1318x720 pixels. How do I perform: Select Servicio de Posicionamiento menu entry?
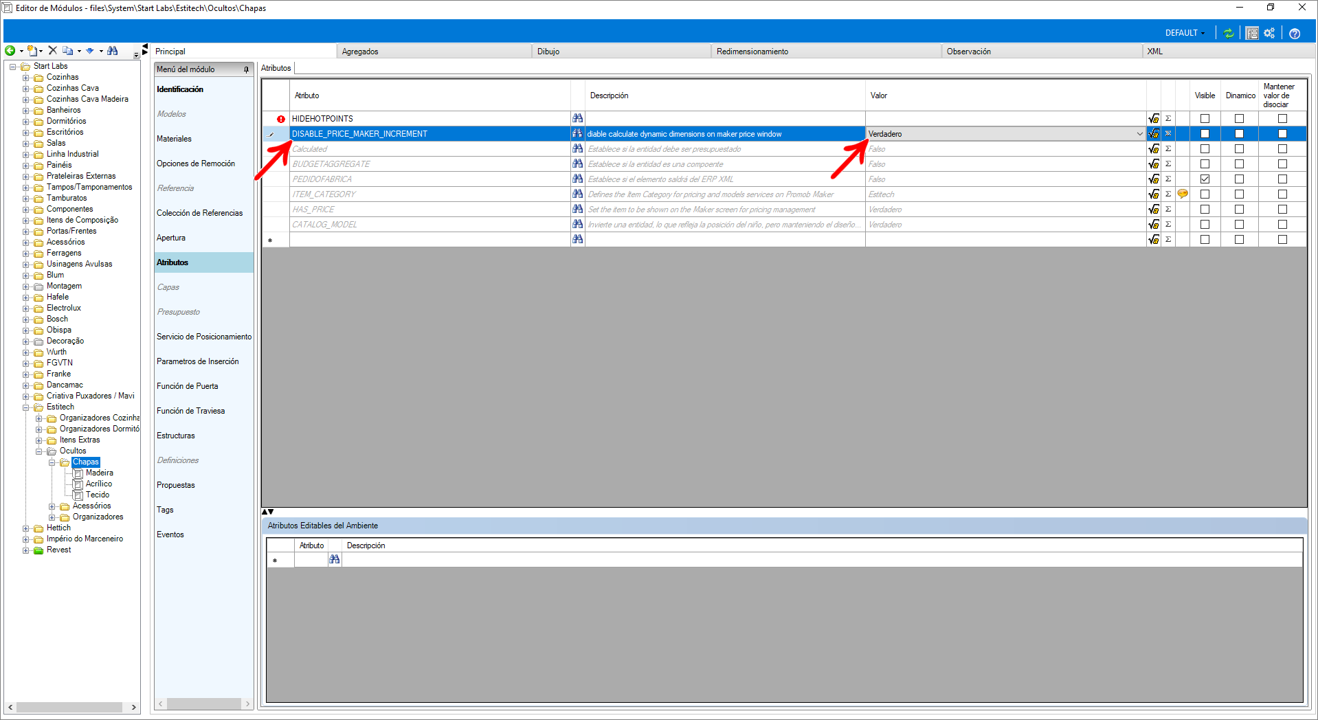pos(204,337)
